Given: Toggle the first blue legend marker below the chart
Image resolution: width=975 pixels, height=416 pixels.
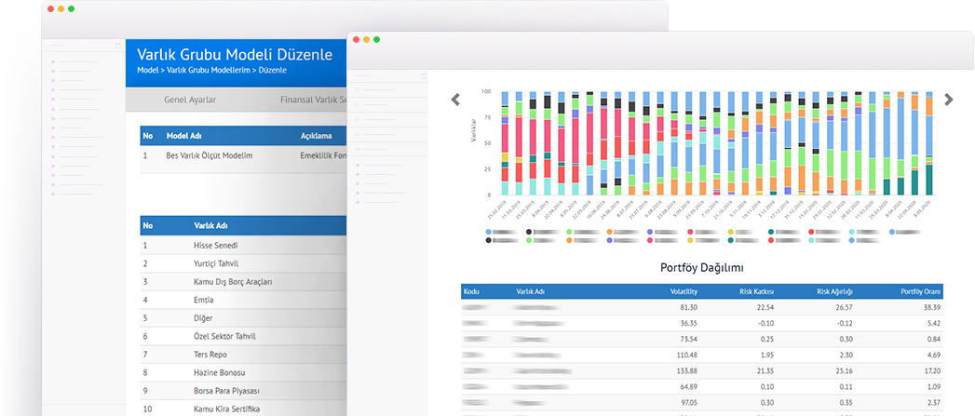Looking at the screenshot, I should [490, 231].
